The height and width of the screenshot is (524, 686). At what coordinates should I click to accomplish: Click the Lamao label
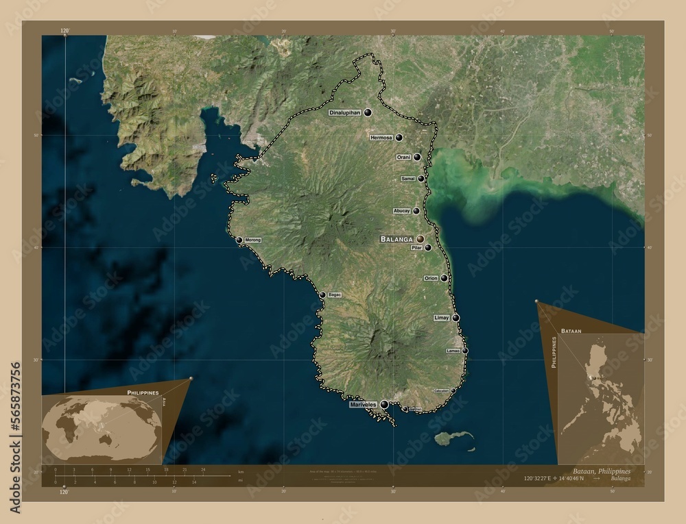point(453,351)
